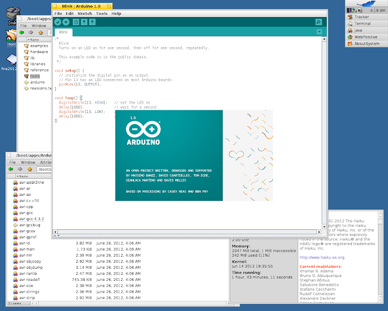Click the fire2012 desktop icon
This screenshot has height=311, width=388.
coord(10,62)
